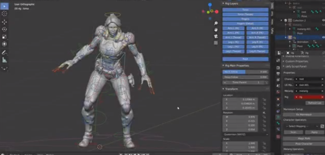Toggle the Torso rig layer
Image resolution: width=325 pixels, height=155 pixels.
coord(246,10)
